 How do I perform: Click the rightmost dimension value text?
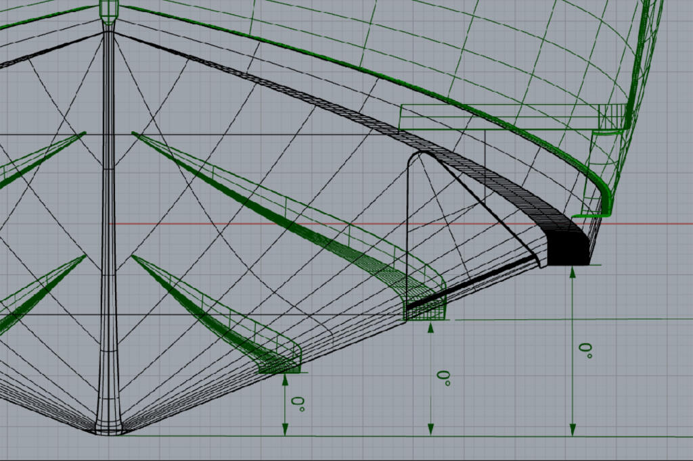point(585,350)
